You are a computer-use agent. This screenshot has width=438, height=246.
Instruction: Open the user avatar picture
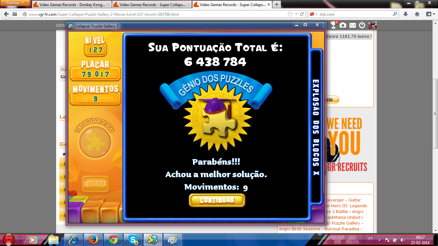pyautogui.click(x=372, y=25)
